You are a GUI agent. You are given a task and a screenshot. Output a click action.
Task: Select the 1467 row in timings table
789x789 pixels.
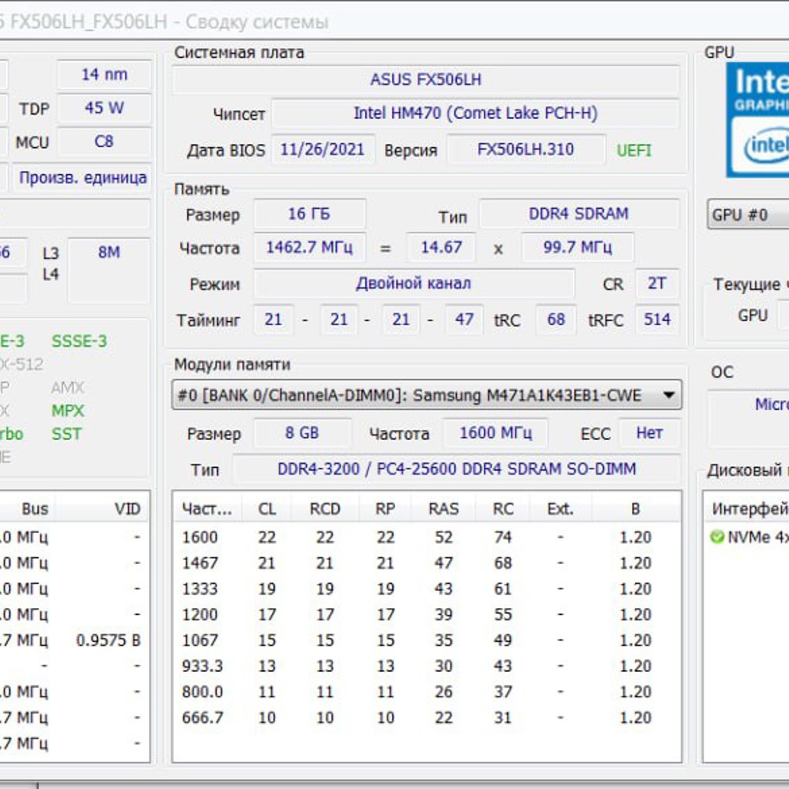tap(427, 563)
